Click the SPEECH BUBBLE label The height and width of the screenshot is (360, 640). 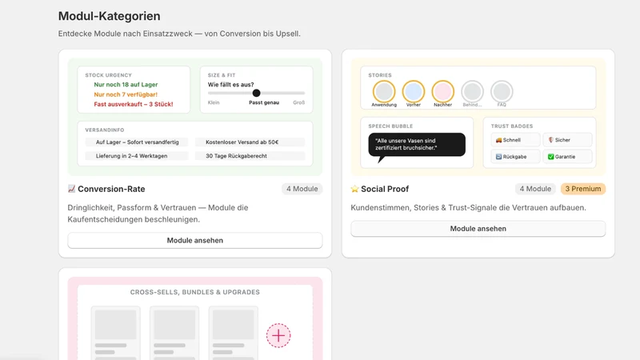tap(390, 126)
